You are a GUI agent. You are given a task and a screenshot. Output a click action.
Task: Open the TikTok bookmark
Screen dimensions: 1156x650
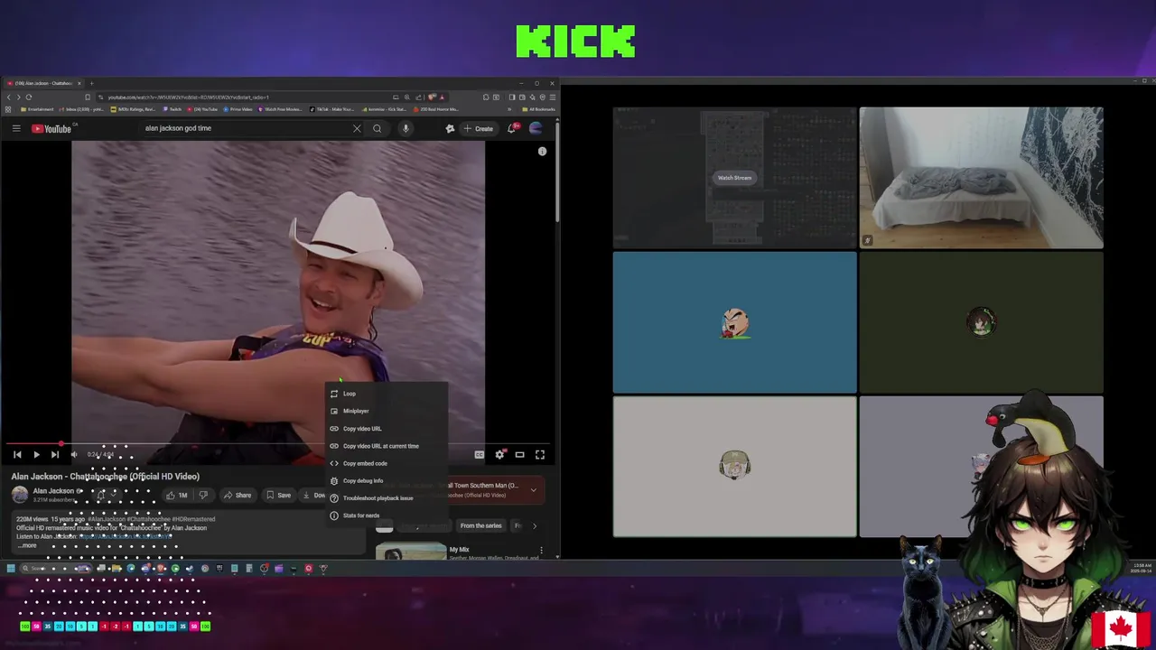330,109
